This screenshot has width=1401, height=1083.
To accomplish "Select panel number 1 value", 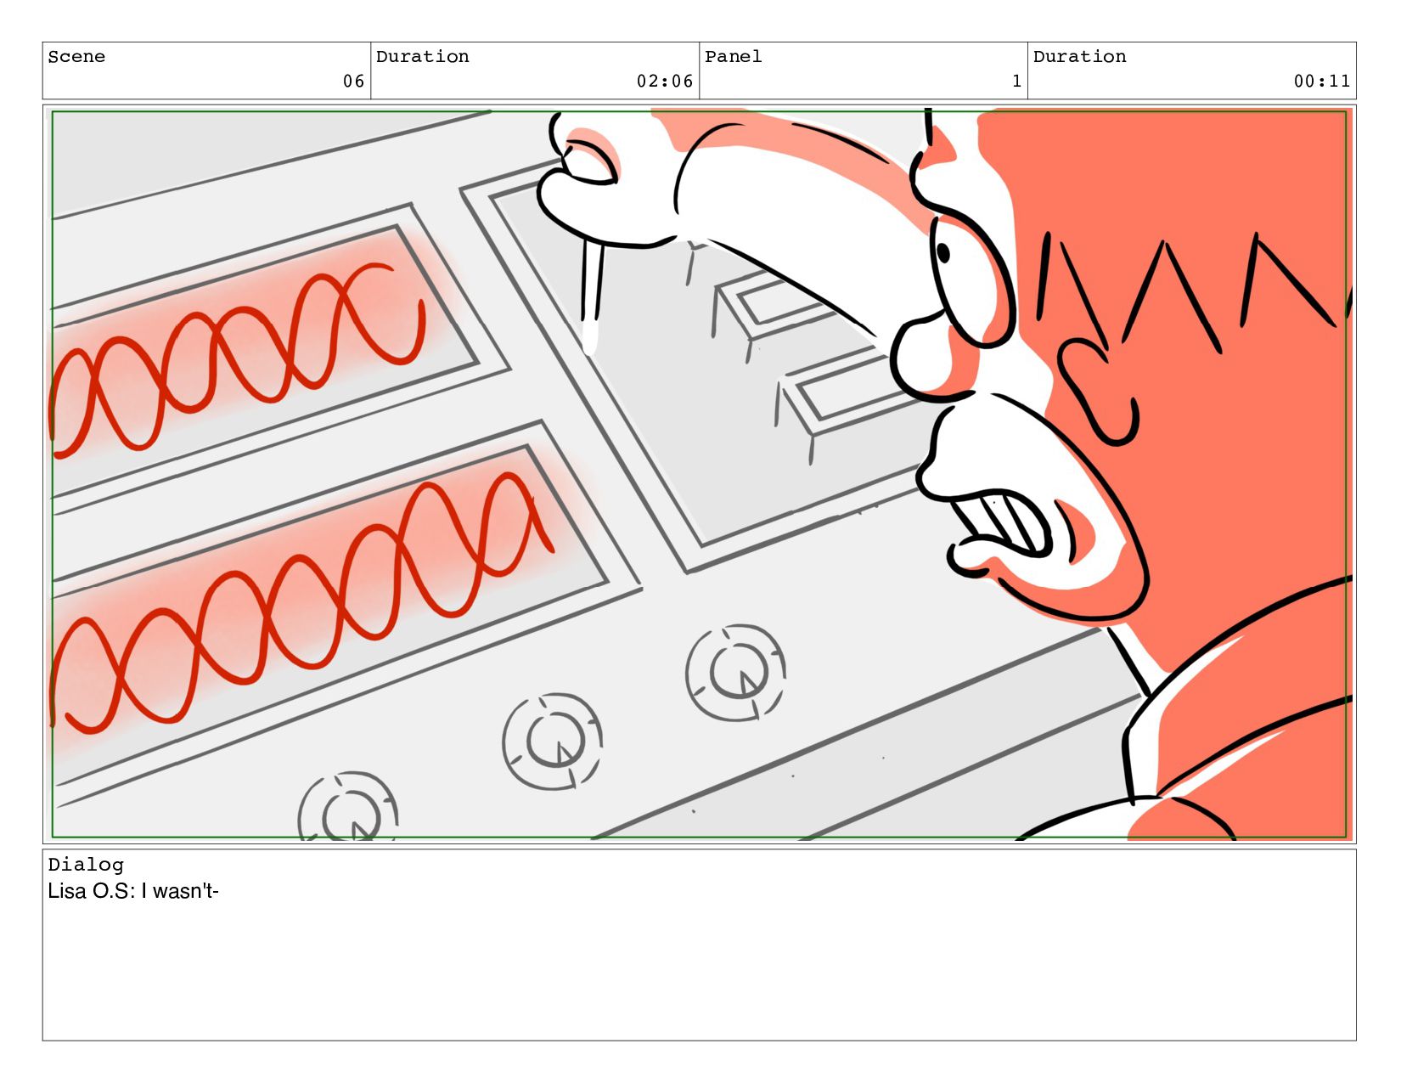I will pyautogui.click(x=1016, y=82).
